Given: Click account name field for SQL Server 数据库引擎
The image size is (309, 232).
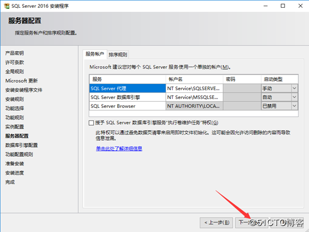Looking at the screenshot, I should (x=194, y=97).
